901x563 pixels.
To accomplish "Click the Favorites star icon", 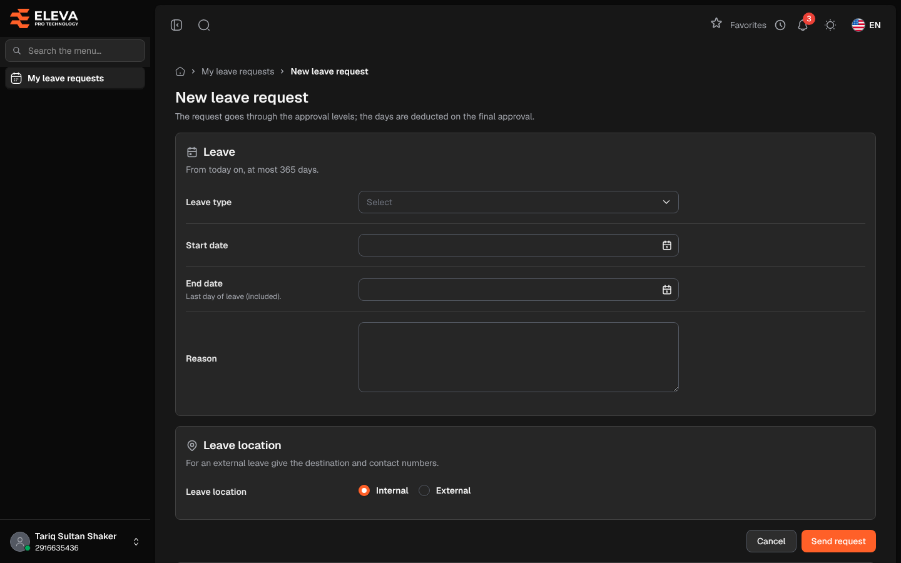I will (x=716, y=24).
